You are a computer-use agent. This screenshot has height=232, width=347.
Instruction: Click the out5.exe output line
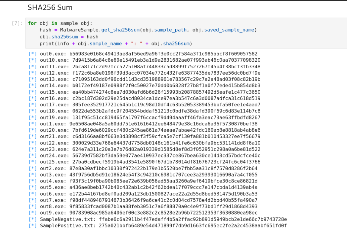[x=143, y=187]
